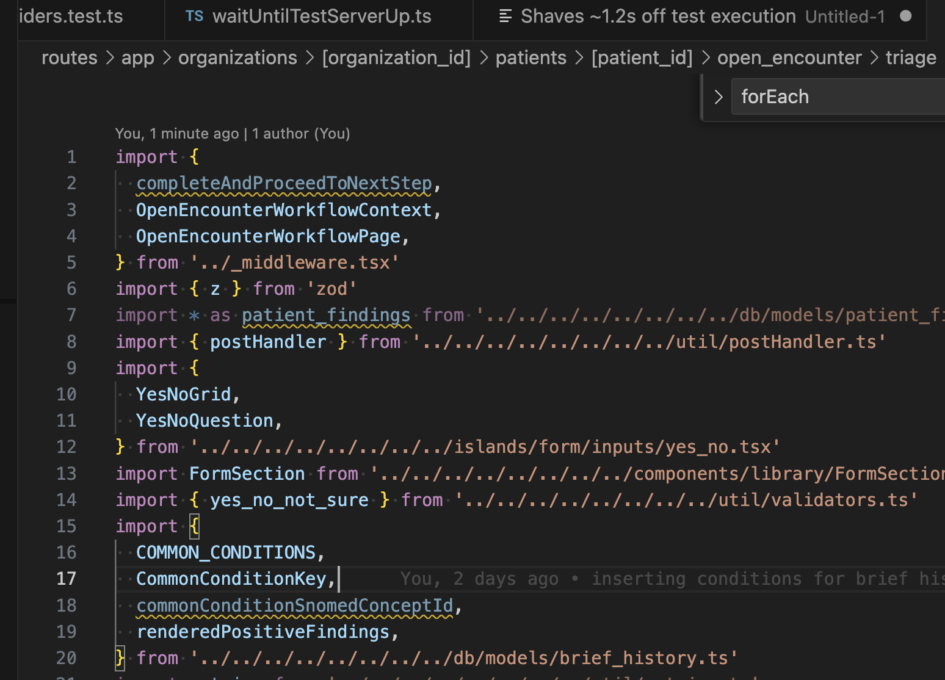Click the '../_middleware.tsx' path string

[294, 262]
